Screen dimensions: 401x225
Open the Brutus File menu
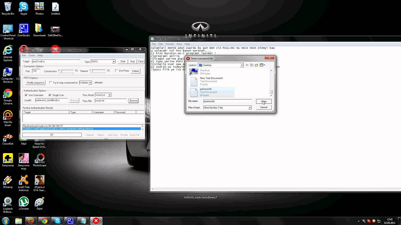pyautogui.click(x=24, y=55)
